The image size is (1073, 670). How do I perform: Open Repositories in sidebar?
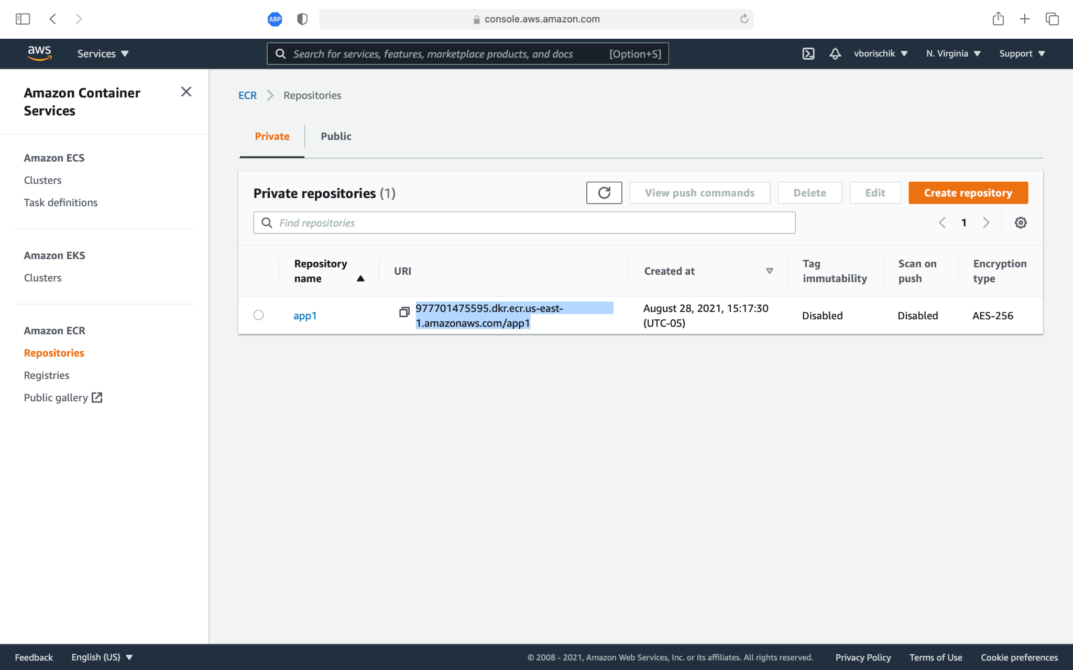pyautogui.click(x=54, y=353)
